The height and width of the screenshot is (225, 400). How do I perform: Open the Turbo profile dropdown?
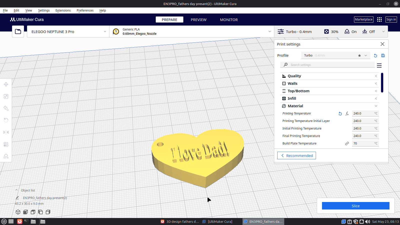335,55
